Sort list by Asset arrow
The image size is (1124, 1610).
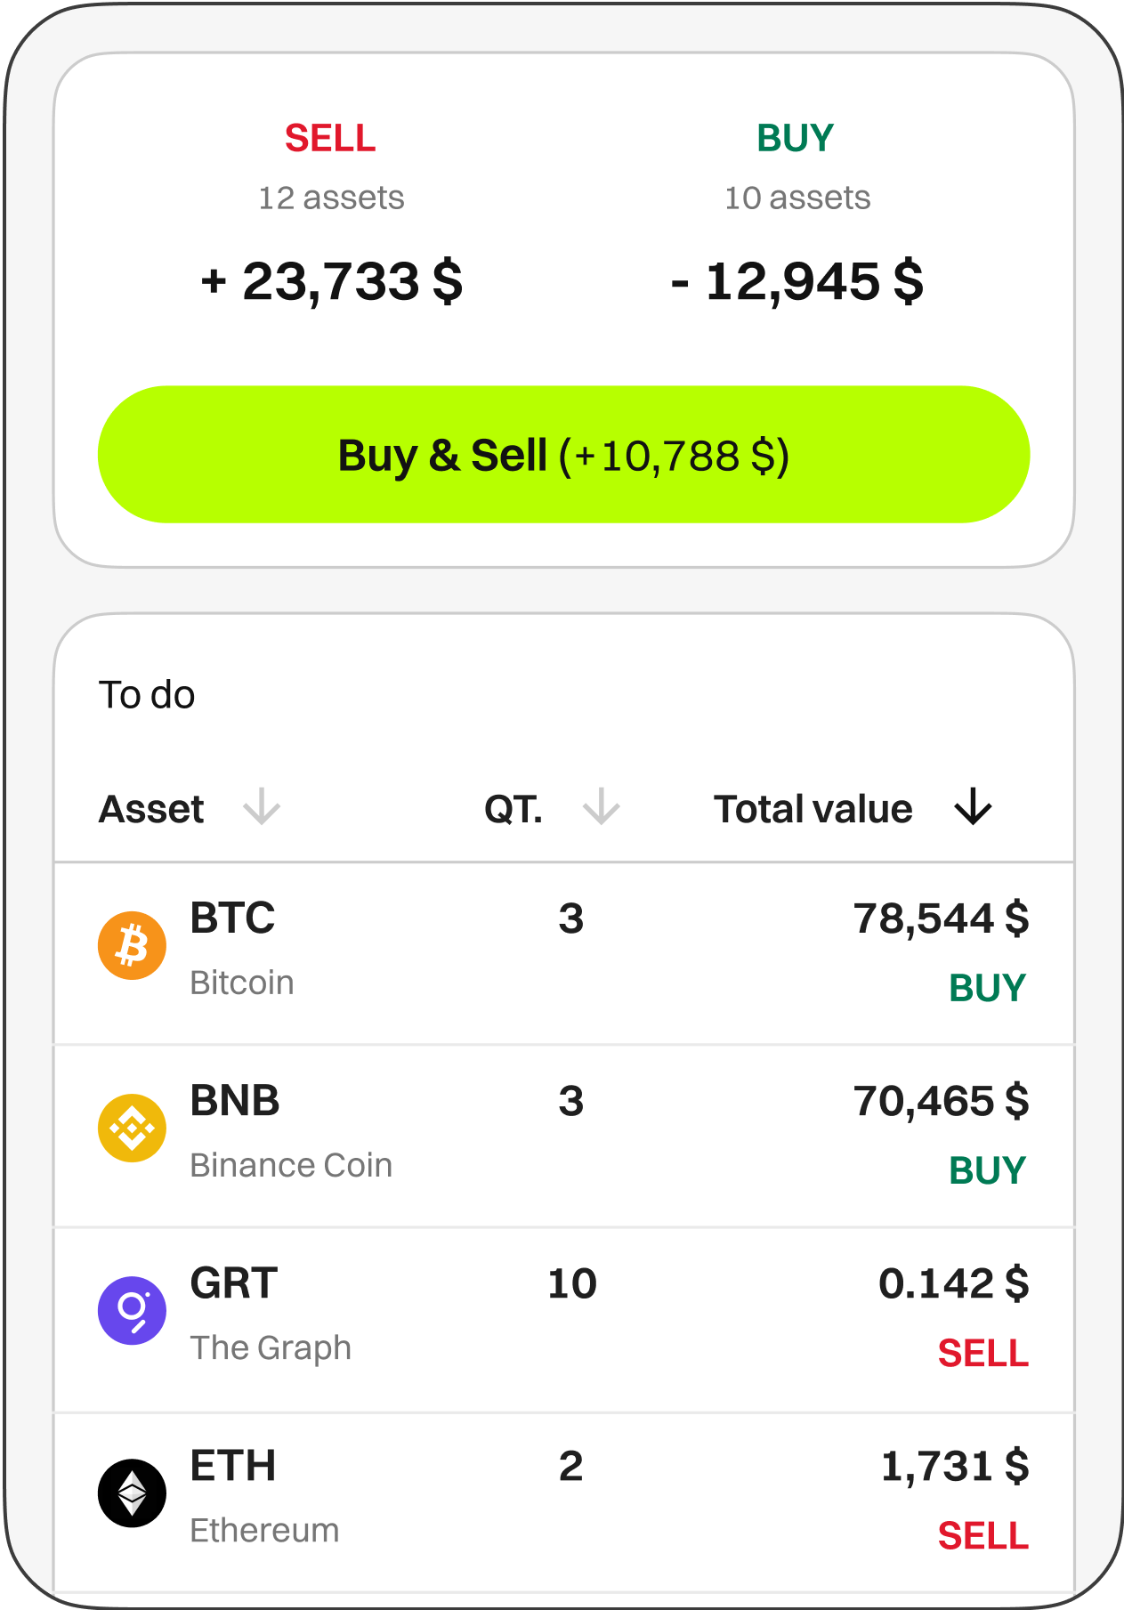tap(262, 806)
